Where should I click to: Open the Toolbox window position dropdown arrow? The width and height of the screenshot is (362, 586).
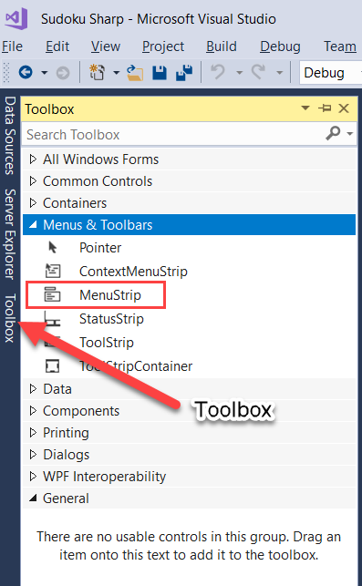click(x=305, y=108)
